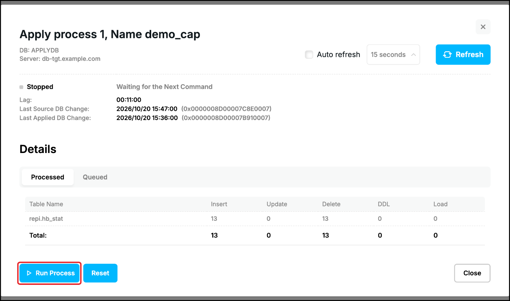
Task: Click the Table Name column header
Action: pyautogui.click(x=46, y=204)
